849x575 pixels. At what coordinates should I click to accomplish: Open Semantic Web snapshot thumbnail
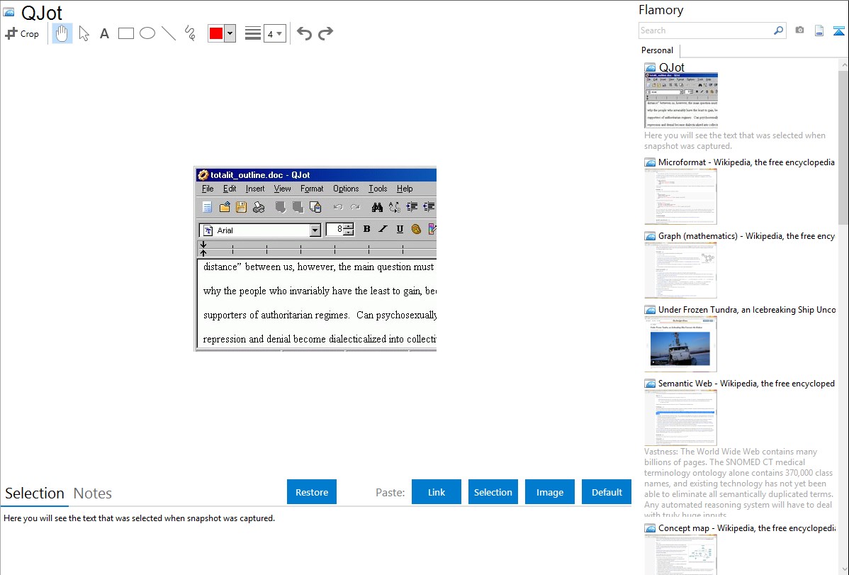coord(680,418)
